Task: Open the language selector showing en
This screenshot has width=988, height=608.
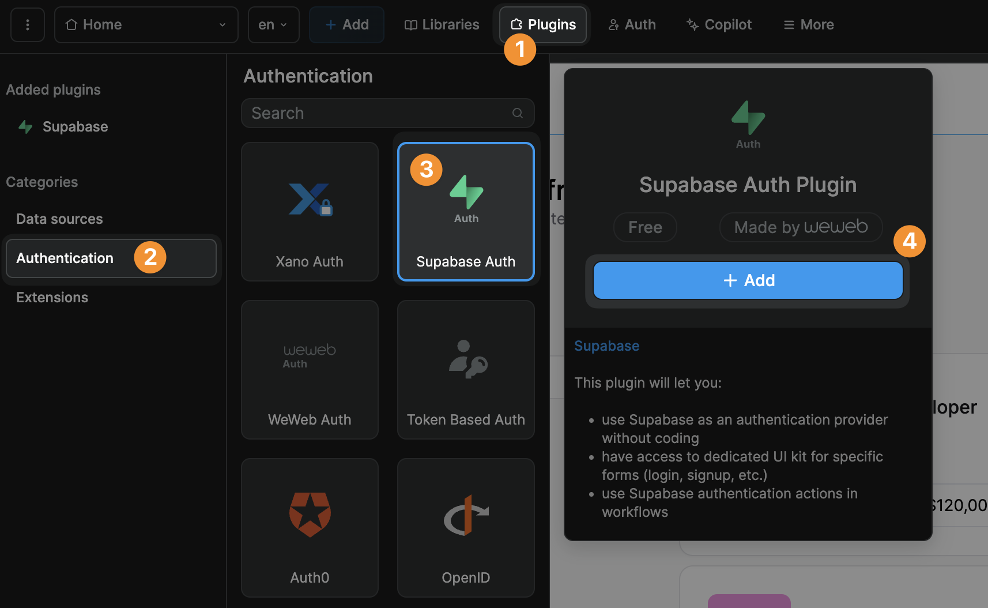Action: click(273, 25)
